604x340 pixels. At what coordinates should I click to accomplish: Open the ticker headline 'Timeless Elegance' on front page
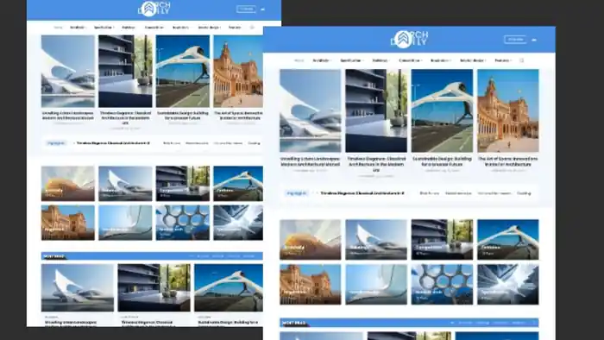[x=362, y=193]
